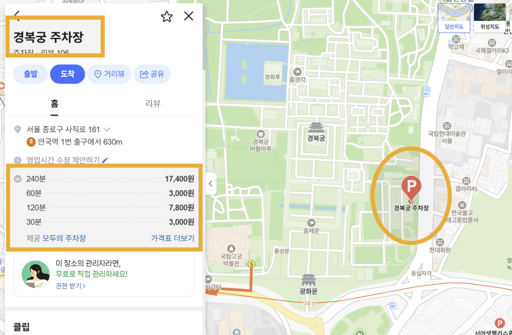The image size is (512, 335).
Task: Switch to the 리뷰 tab
Action: point(153,103)
